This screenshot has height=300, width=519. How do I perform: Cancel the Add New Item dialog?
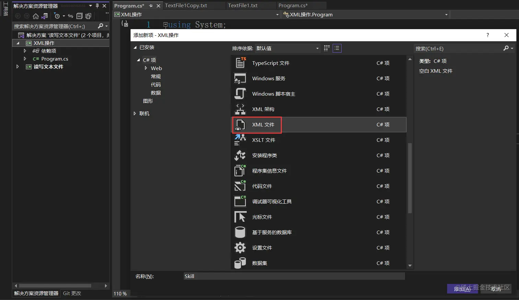pos(495,289)
